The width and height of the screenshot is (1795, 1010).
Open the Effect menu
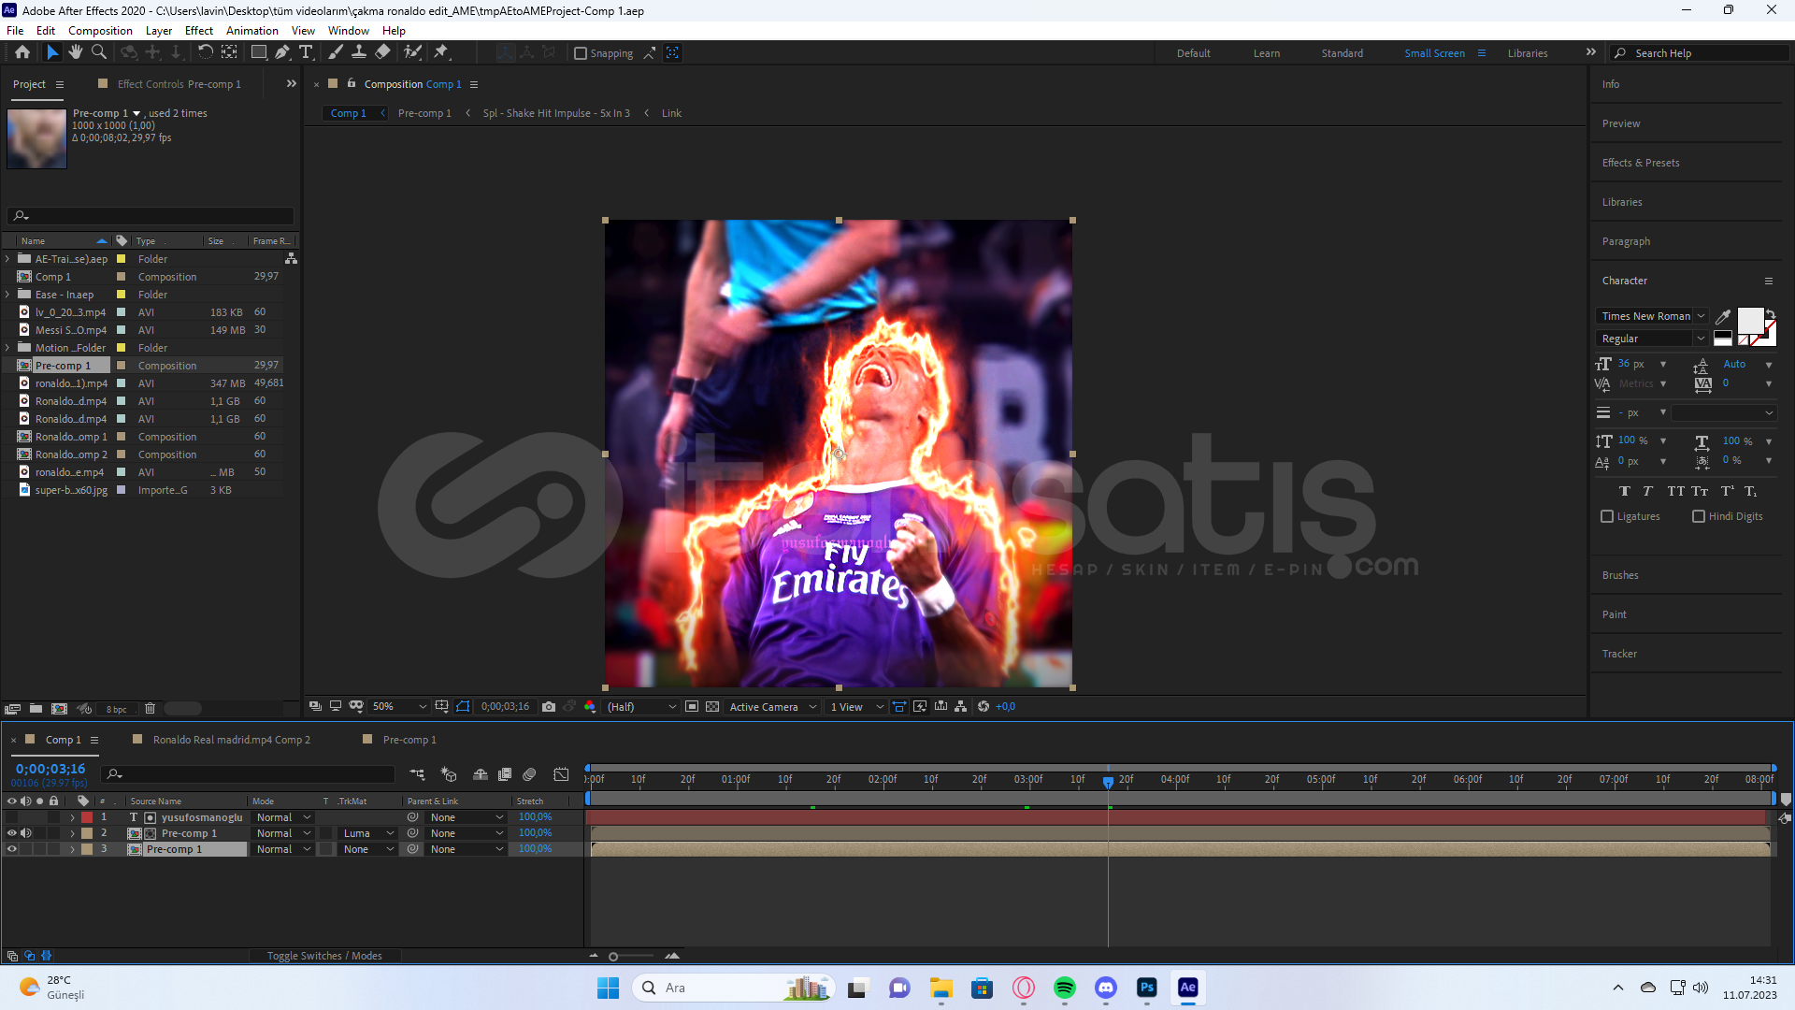(x=198, y=31)
